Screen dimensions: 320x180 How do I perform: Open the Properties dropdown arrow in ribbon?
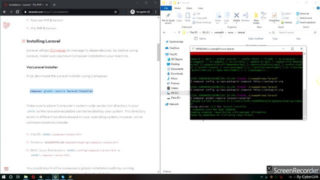tap(274, 22)
